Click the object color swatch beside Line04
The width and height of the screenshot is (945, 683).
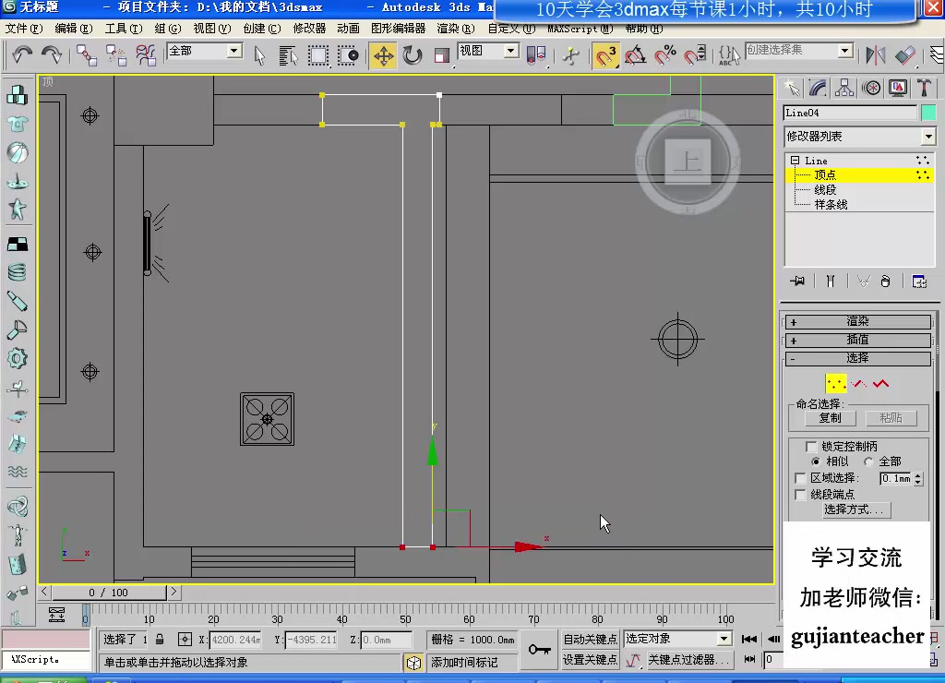(x=930, y=113)
